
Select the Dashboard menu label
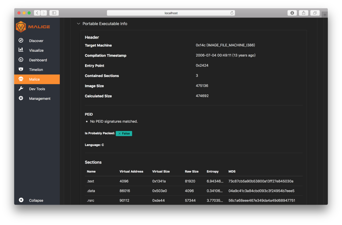[x=38, y=60]
